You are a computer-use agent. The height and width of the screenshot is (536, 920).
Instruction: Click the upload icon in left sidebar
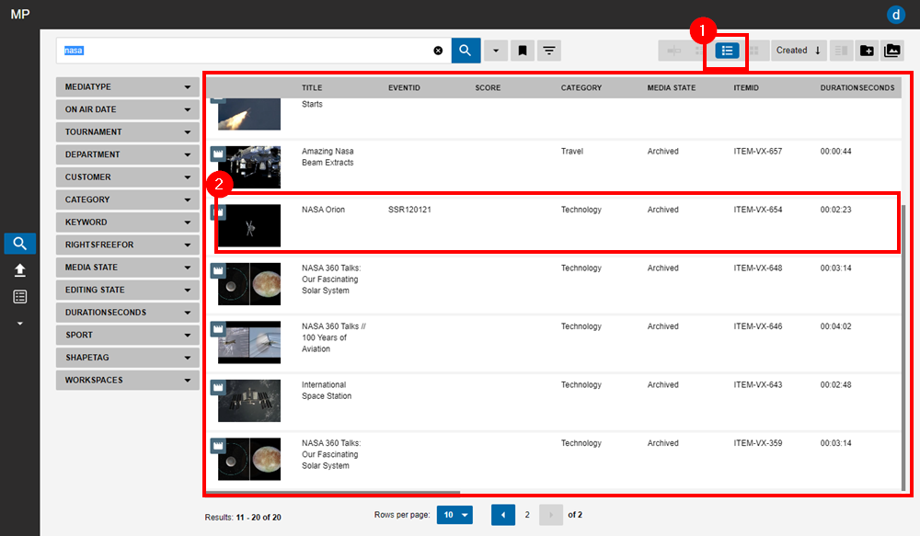[x=20, y=270]
